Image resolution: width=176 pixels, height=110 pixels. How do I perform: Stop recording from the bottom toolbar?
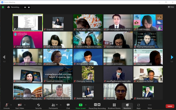[99, 105]
